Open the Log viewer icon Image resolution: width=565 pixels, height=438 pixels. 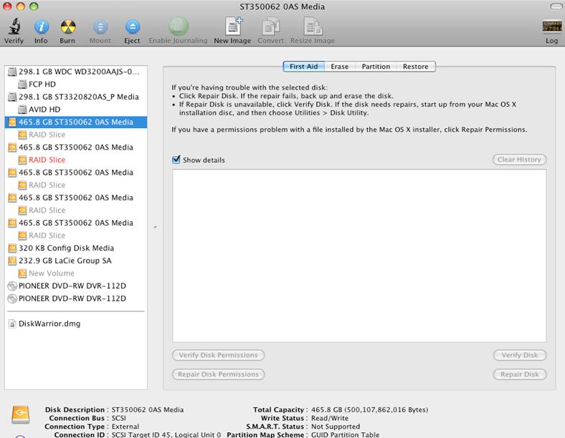click(x=552, y=26)
